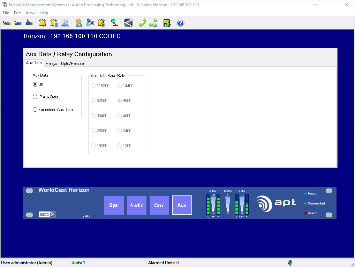Open alarm bell with gear settings icon
The image size is (355, 267).
[101, 23]
